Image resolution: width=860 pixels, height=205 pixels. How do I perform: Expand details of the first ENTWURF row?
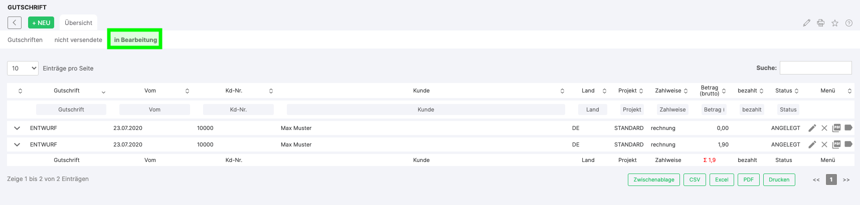click(17, 128)
